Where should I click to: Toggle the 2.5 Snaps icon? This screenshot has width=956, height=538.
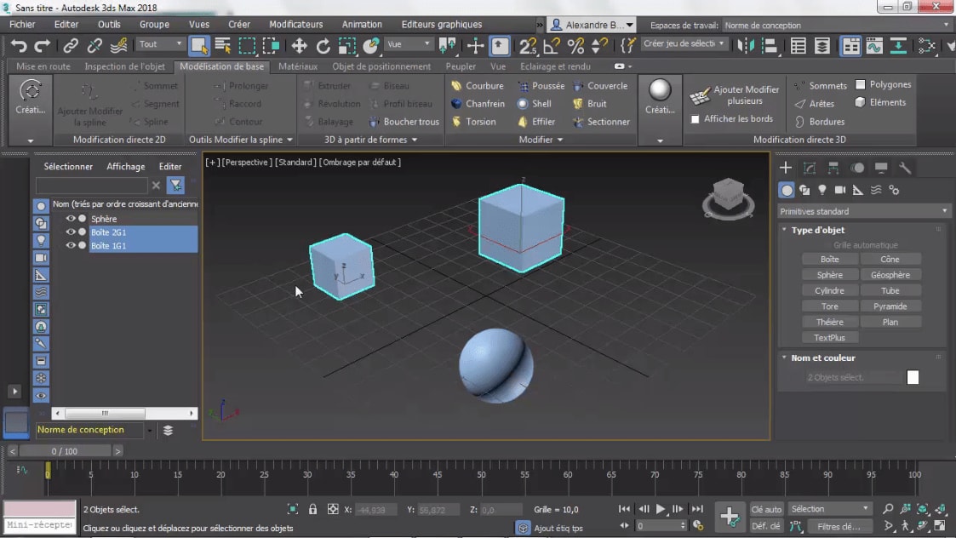[528, 46]
